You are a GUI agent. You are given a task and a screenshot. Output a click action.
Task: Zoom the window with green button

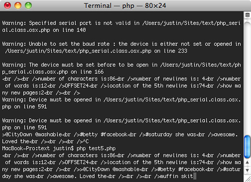tap(28, 5)
